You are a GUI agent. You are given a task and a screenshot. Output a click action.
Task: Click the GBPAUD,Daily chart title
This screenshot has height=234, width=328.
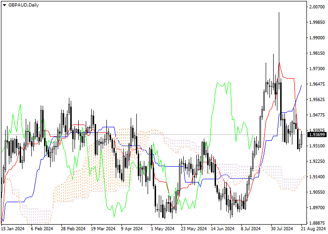click(23, 5)
